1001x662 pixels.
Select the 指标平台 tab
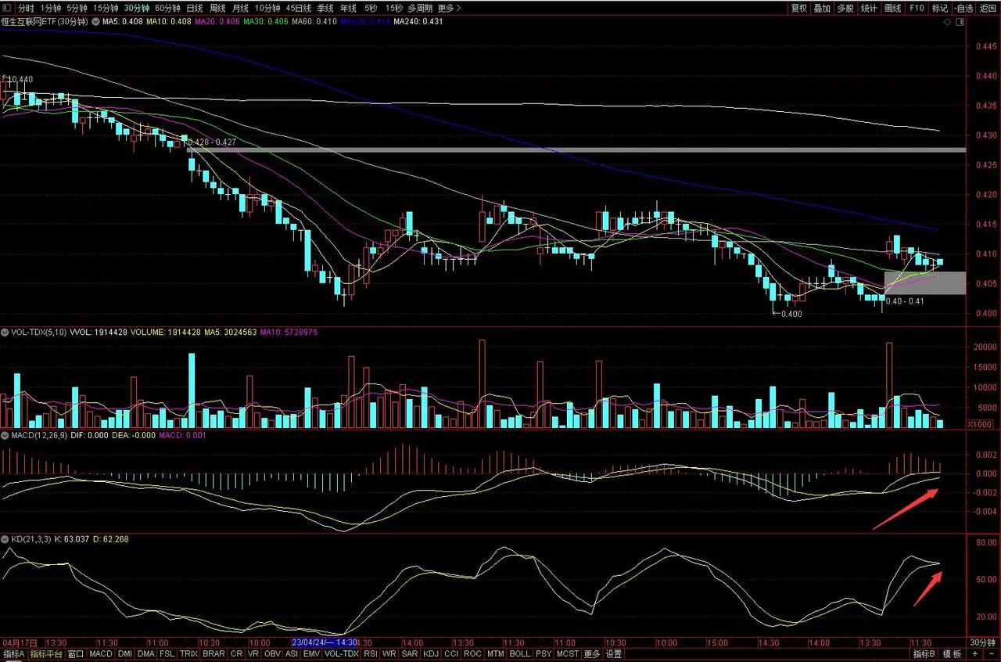(46, 653)
